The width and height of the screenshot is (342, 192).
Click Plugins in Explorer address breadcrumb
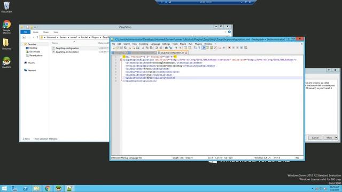point(95,37)
